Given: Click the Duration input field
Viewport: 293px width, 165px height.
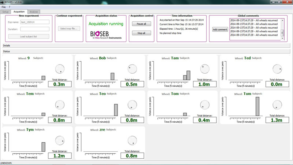Looking at the screenshot, I should click(x=35, y=29).
